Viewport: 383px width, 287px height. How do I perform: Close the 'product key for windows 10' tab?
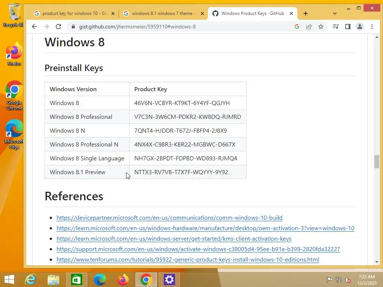pyautogui.click(x=113, y=13)
